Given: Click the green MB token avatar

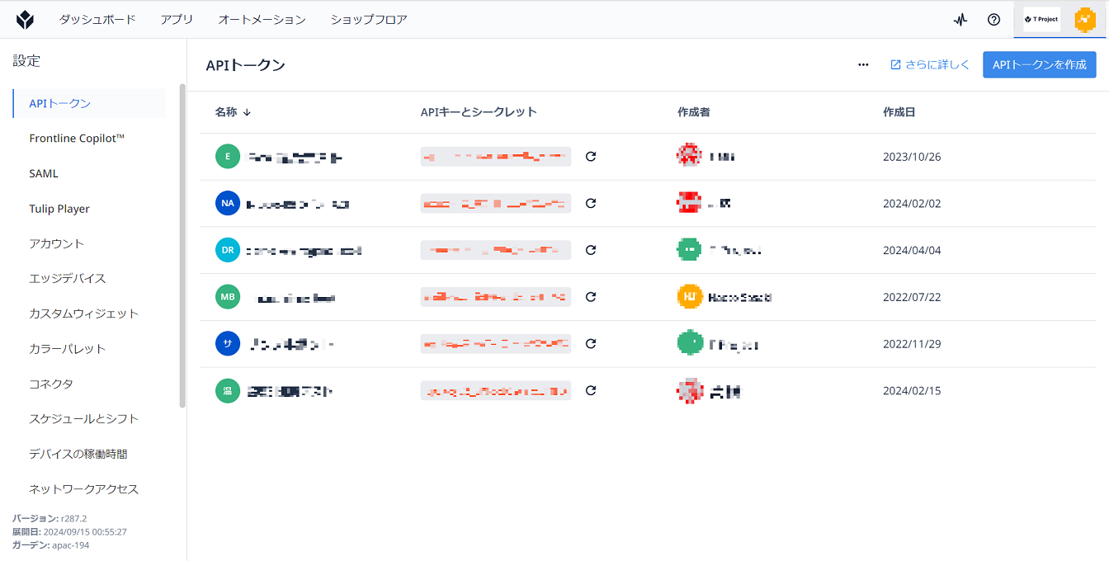Looking at the screenshot, I should [x=228, y=297].
